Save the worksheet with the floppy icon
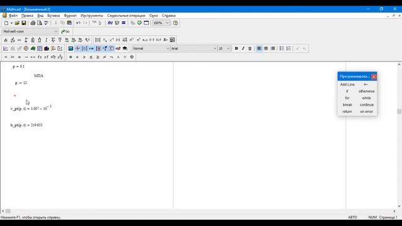The height and width of the screenshot is (226, 402). (x=24, y=23)
